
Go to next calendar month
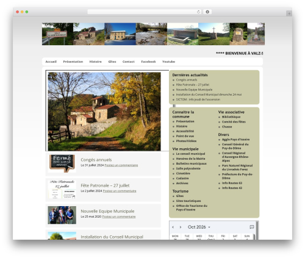[x=181, y=227]
